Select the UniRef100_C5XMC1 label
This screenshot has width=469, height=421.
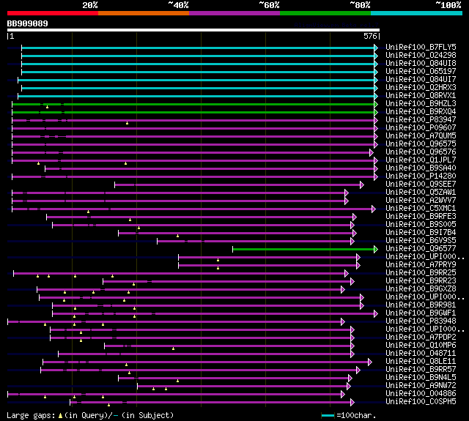(x=421, y=209)
